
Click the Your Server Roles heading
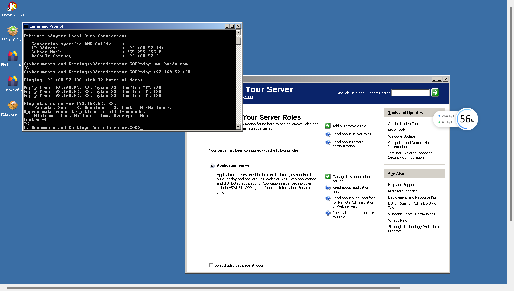coord(272,117)
